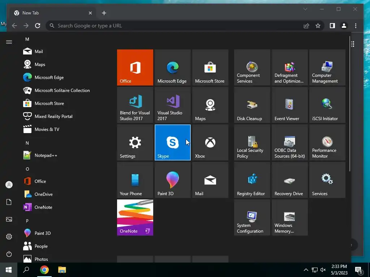Screen dimensions: 370x277
Task: Open Office in the app list
Action: point(66,181)
